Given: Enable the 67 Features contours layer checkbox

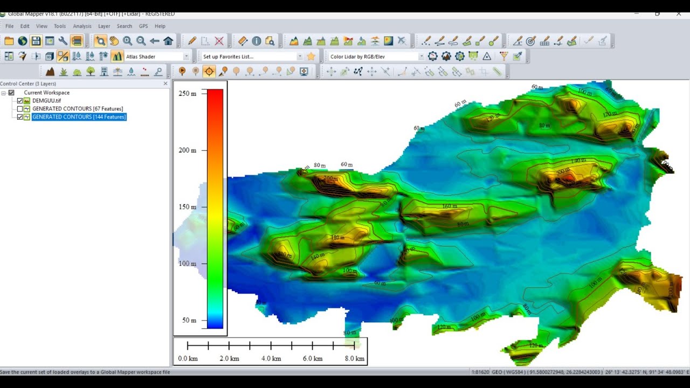Looking at the screenshot, I should tap(20, 109).
